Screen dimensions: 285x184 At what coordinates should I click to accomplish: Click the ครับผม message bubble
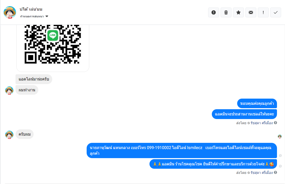tap(25, 134)
